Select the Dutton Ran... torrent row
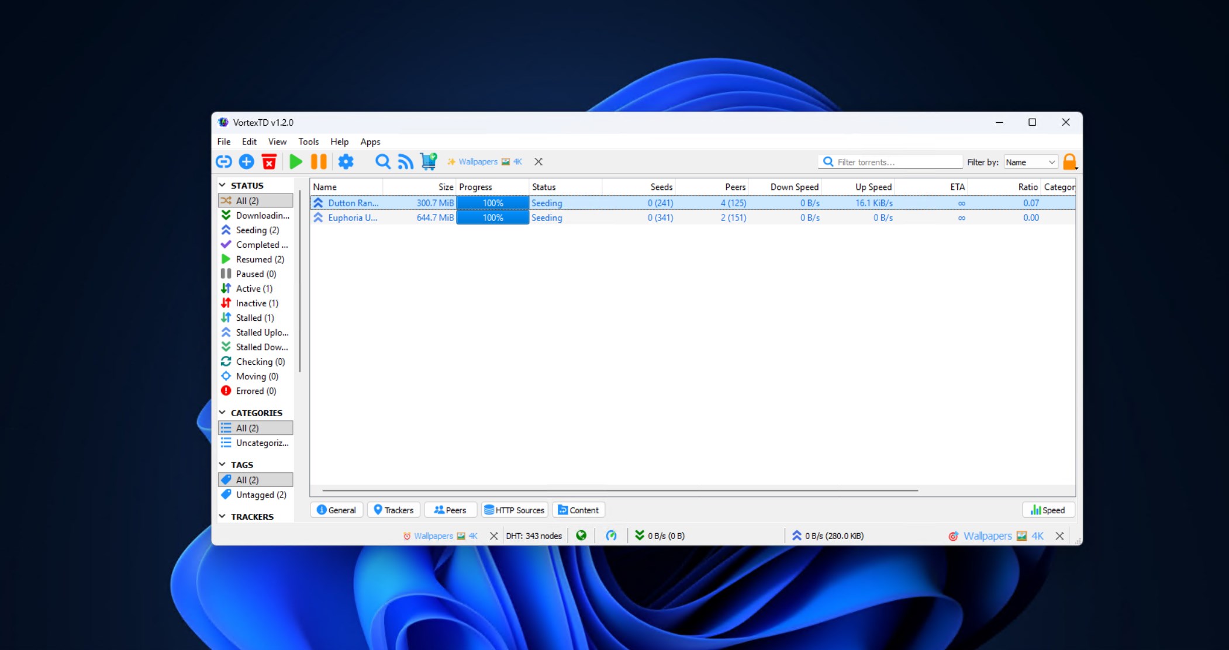The height and width of the screenshot is (650, 1229). pyautogui.click(x=692, y=203)
